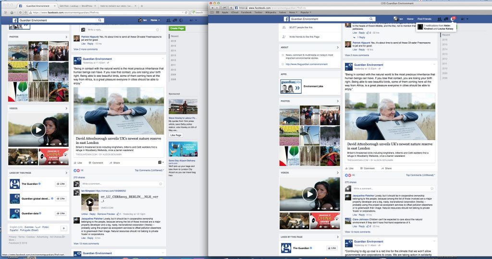Click Home in Safari Facebook bar
The width and height of the screenshot is (492, 259).
[x=410, y=19]
